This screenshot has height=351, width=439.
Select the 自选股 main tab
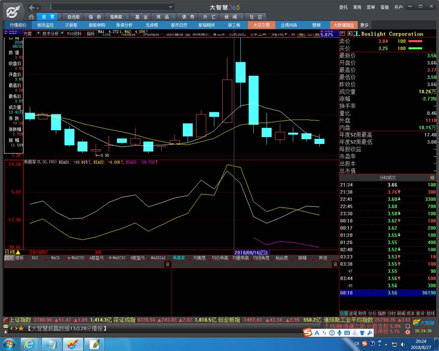pyautogui.click(x=73, y=17)
